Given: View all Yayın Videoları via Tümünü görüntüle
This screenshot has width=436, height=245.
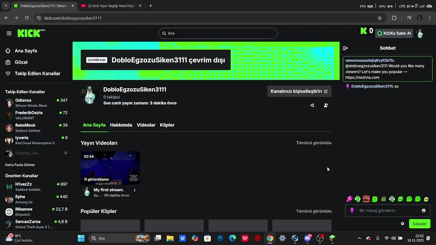Looking at the screenshot, I should click(x=314, y=143).
